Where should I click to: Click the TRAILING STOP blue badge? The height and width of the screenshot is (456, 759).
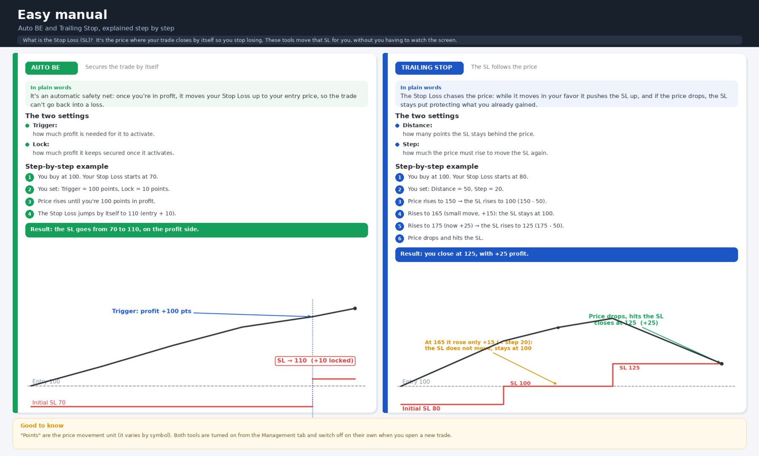tap(429, 68)
